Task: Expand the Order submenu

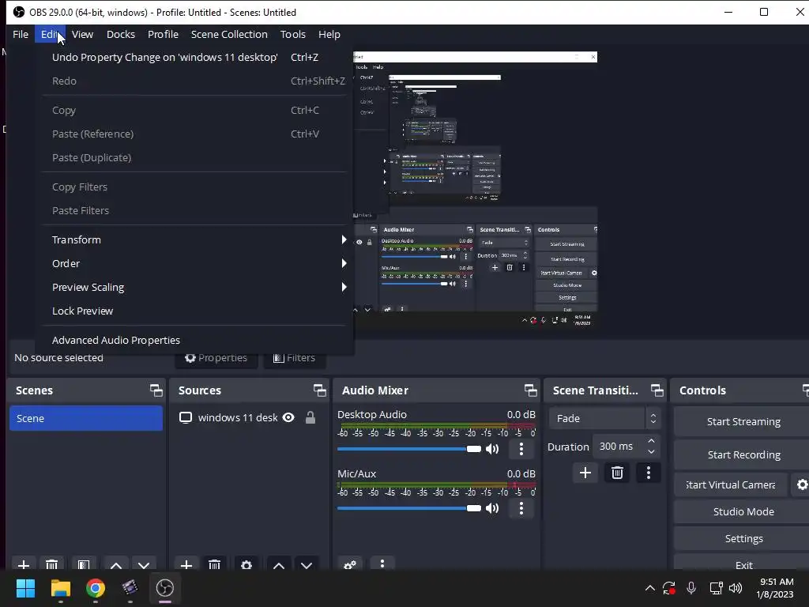Action: coord(195,263)
